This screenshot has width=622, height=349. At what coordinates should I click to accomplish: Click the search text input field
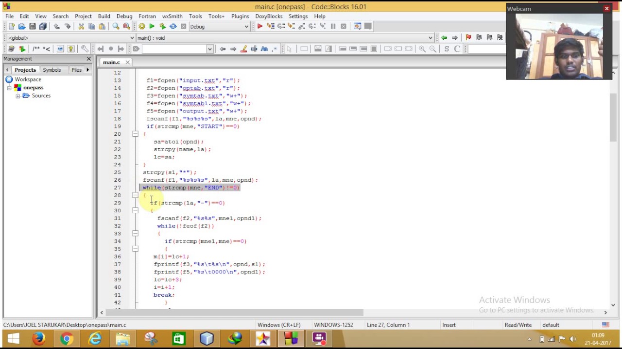point(174,49)
